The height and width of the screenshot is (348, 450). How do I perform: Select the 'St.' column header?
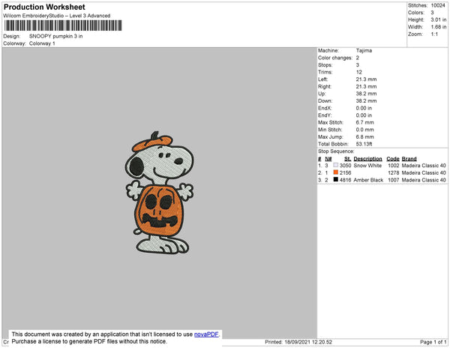347,159
